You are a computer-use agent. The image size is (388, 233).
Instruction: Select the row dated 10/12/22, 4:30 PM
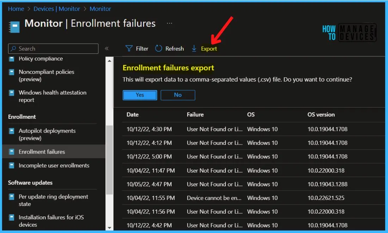pos(253,129)
